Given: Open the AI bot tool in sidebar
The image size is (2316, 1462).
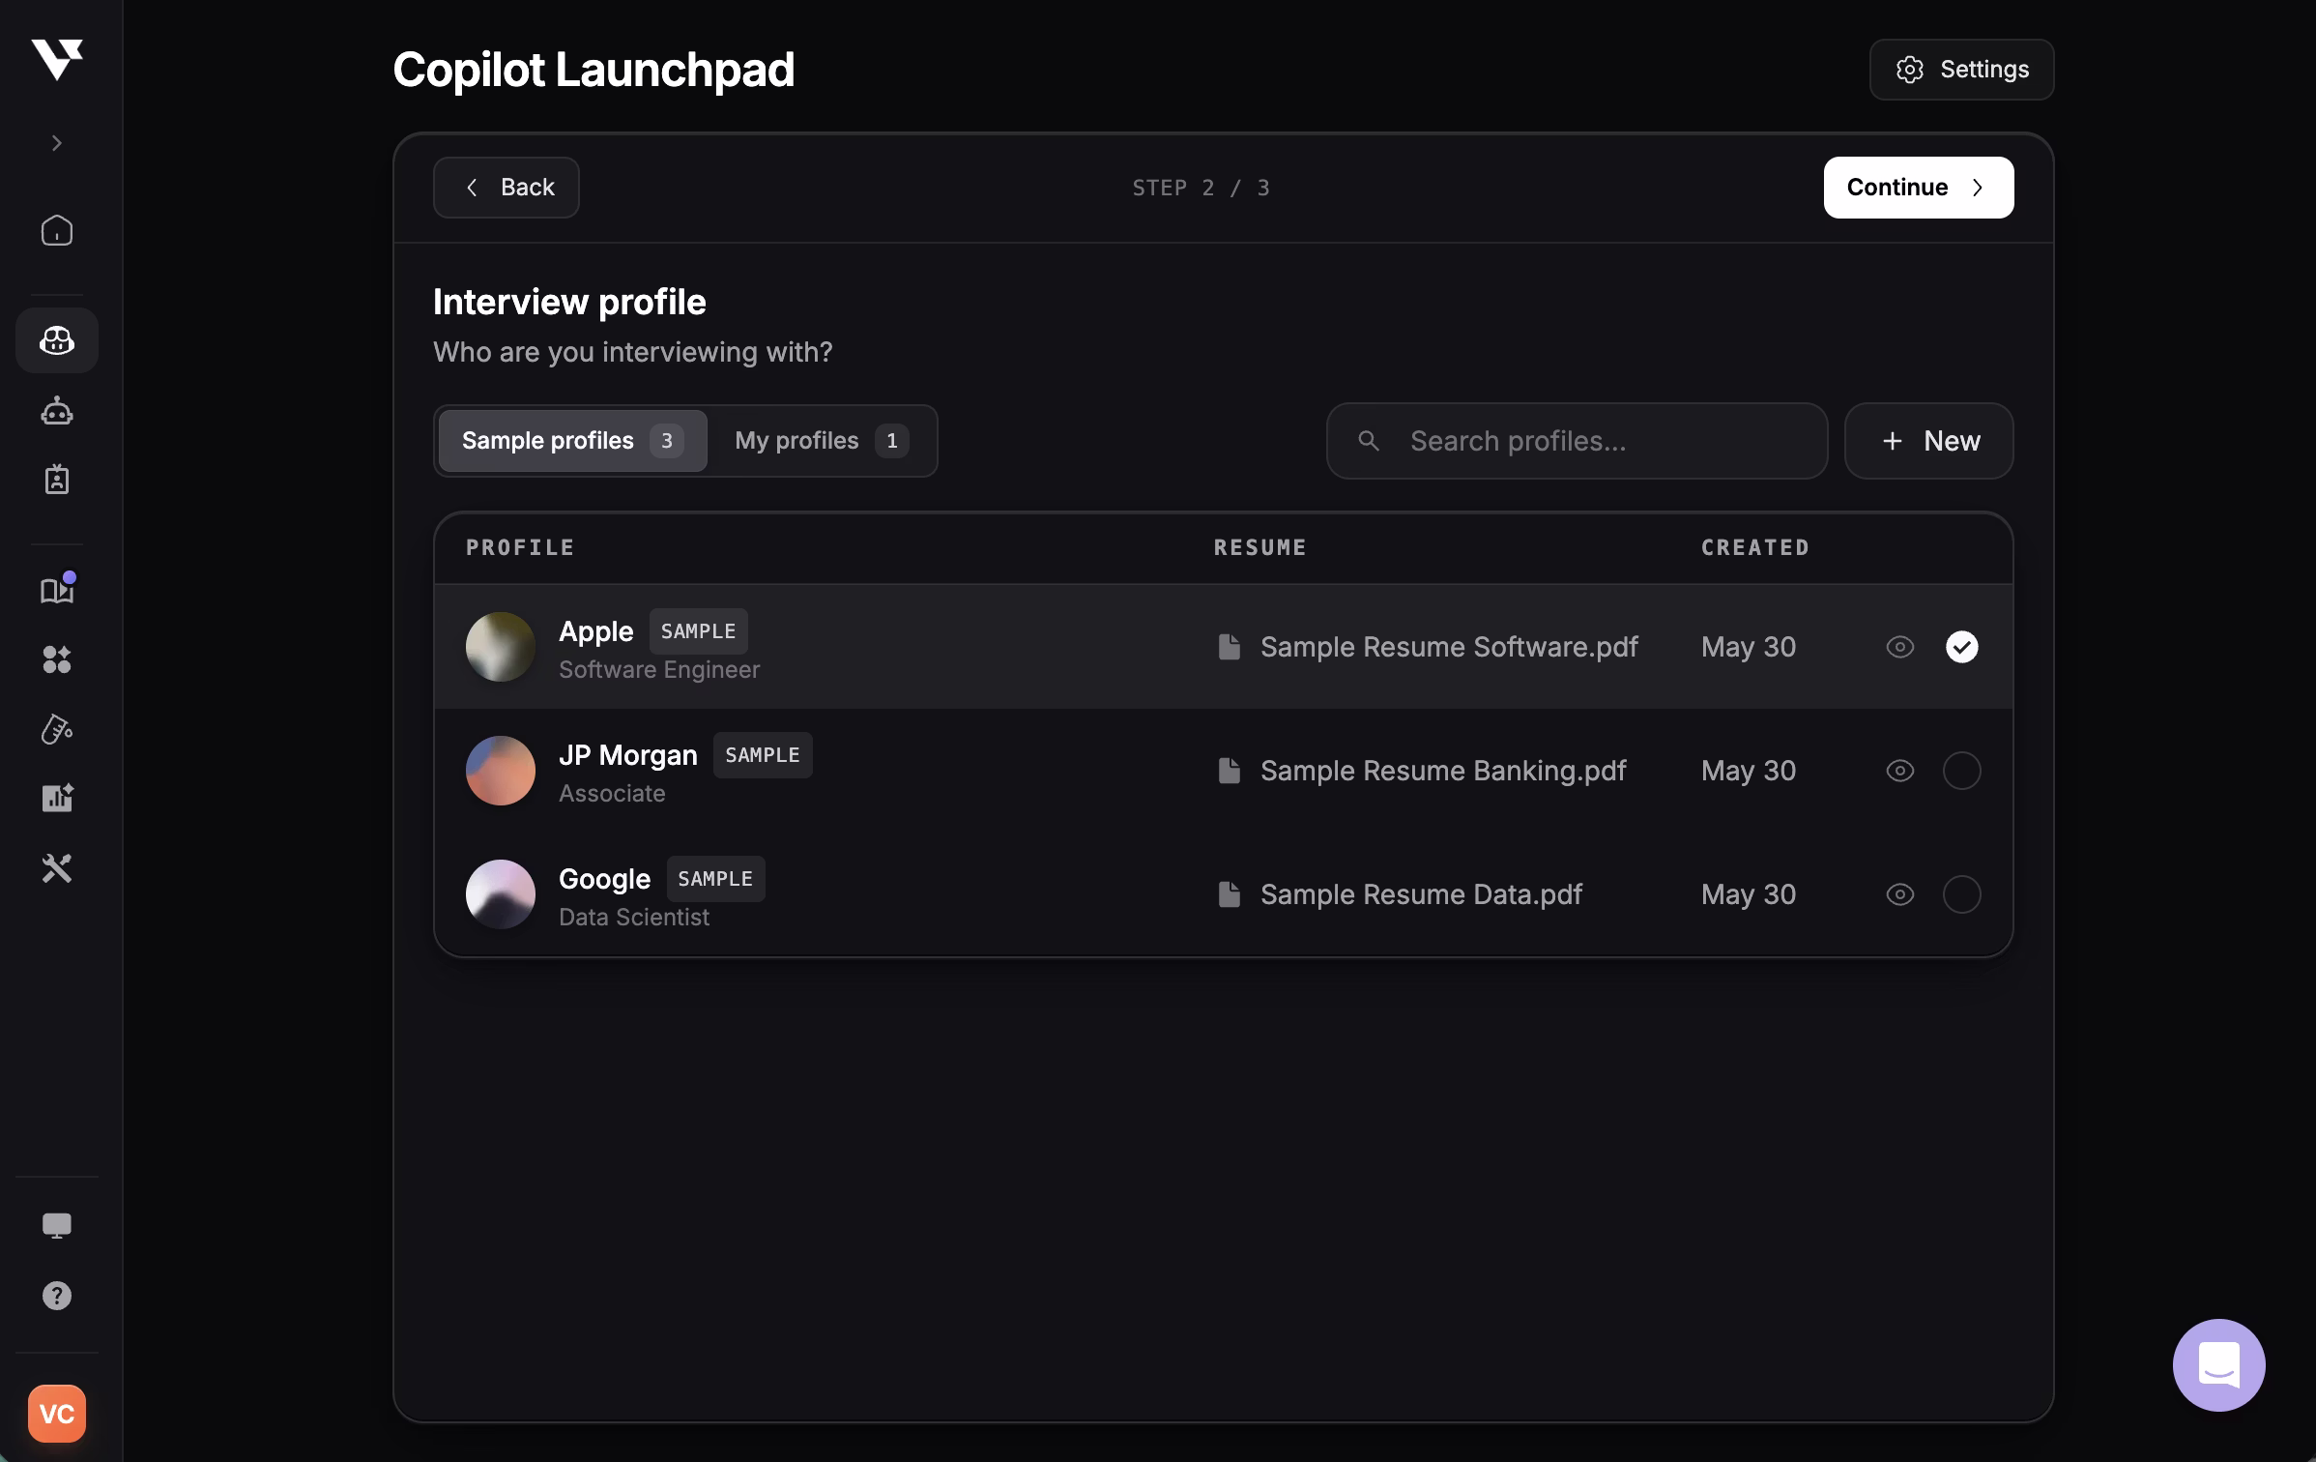Looking at the screenshot, I should click(56, 411).
